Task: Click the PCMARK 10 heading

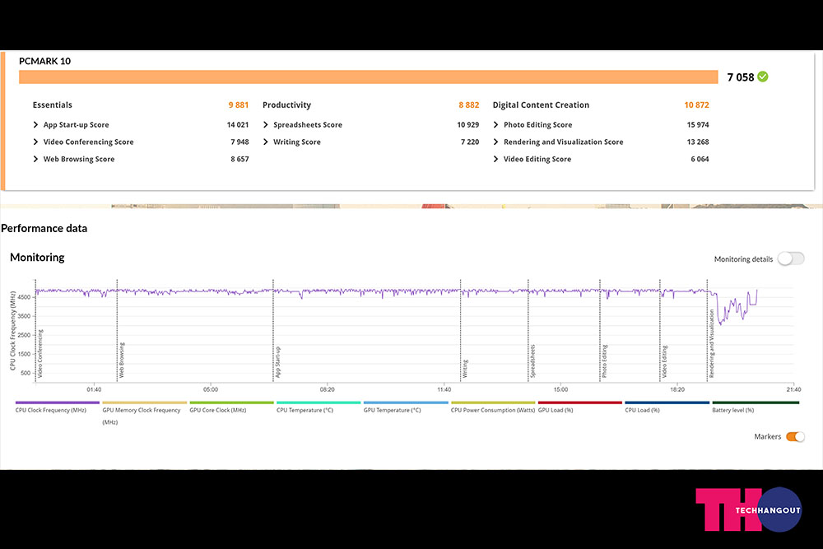Action: tap(44, 61)
